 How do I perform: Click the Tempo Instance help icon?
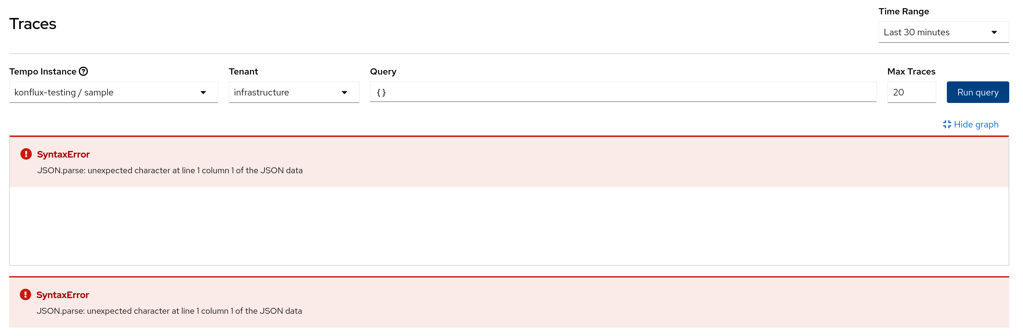pos(83,72)
